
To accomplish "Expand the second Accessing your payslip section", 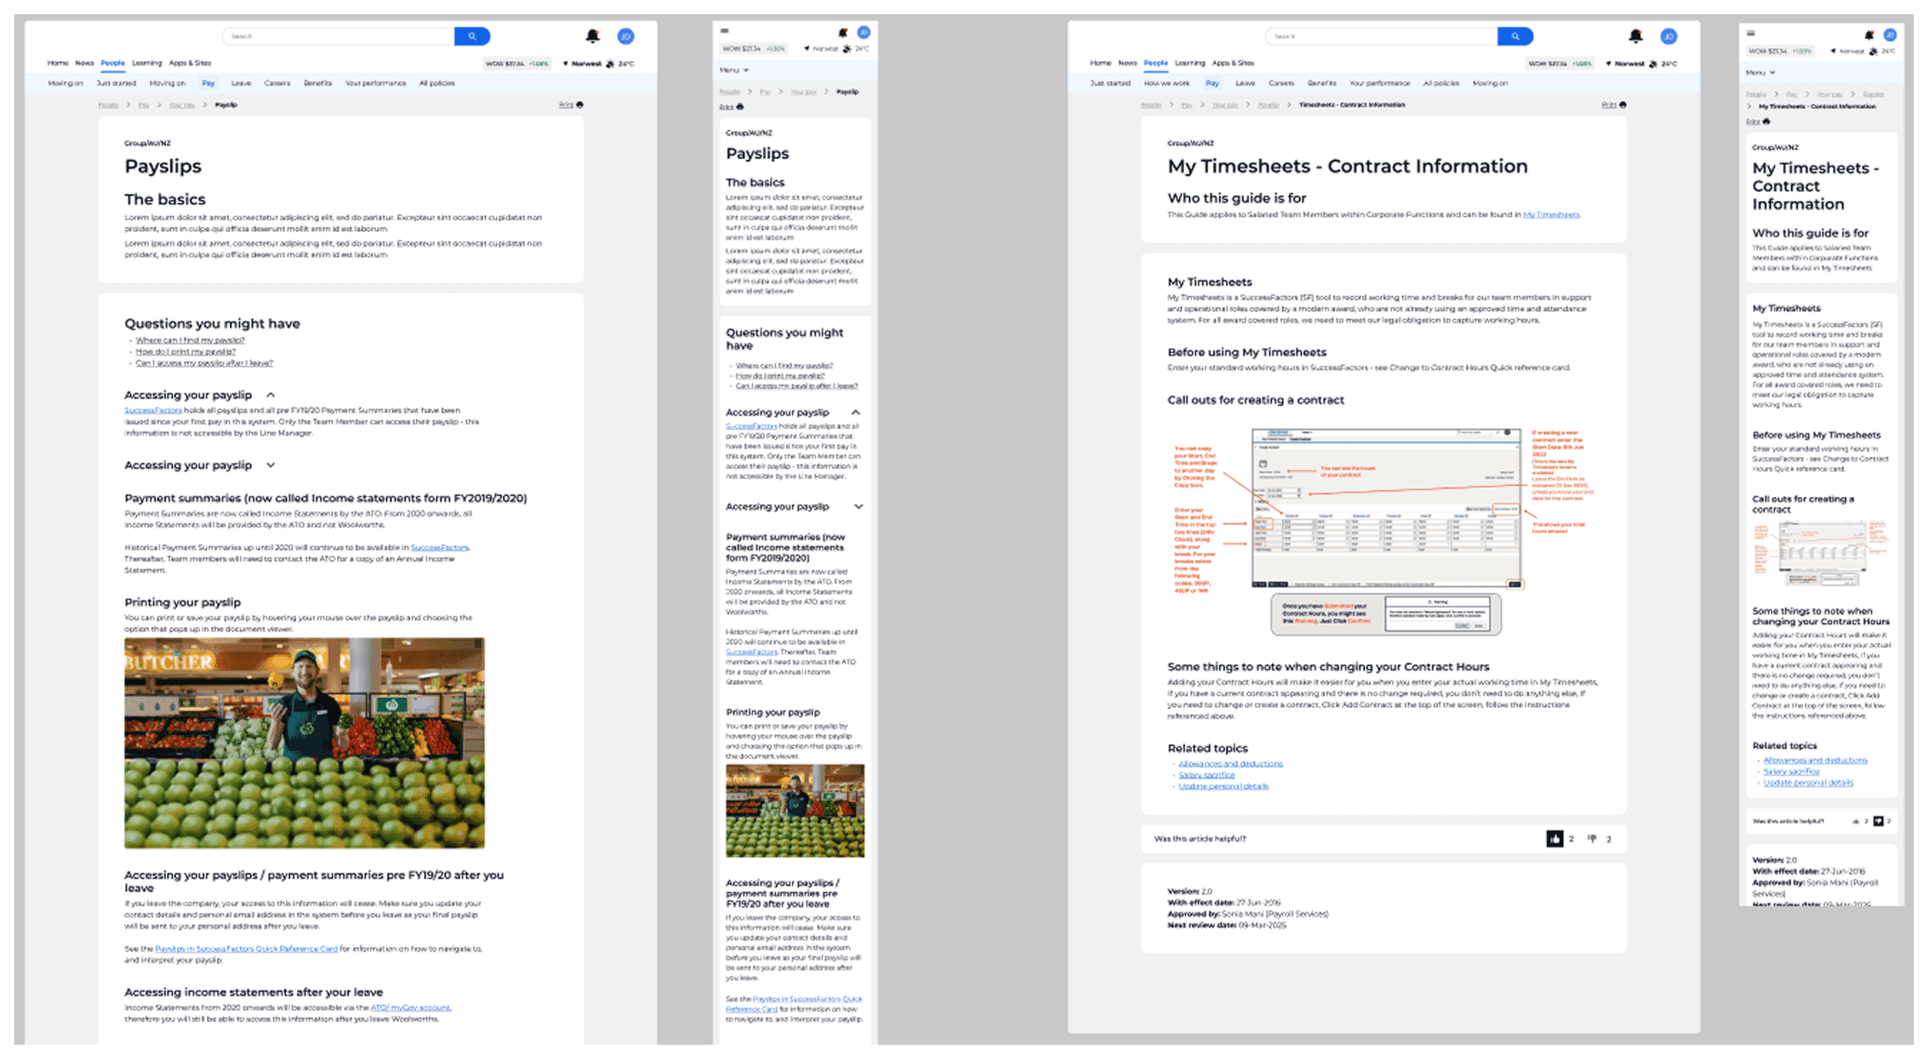I will click(x=271, y=464).
